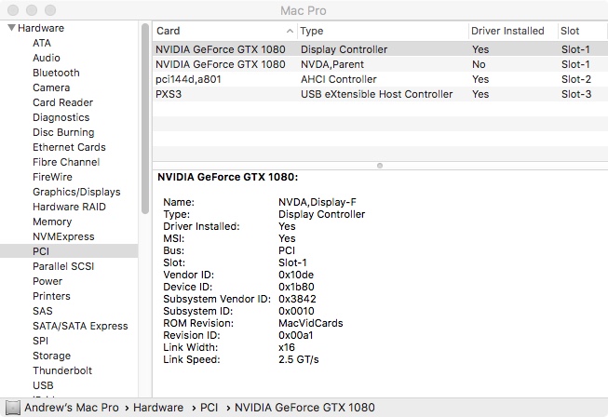The image size is (608, 417).
Task: Click the Vendor ID value 0x10de
Action: coord(296,275)
